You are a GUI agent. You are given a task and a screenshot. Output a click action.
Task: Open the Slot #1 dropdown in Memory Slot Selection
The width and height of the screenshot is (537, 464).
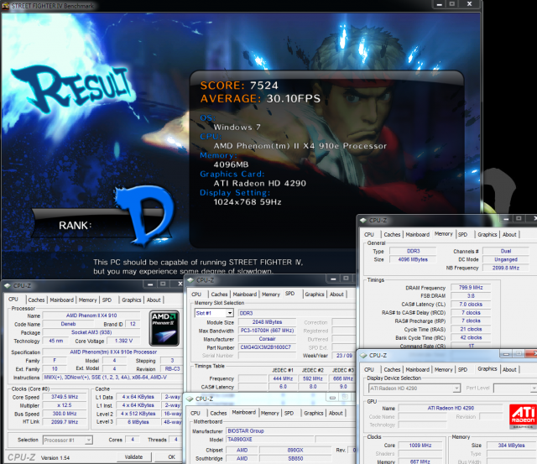pyautogui.click(x=230, y=313)
